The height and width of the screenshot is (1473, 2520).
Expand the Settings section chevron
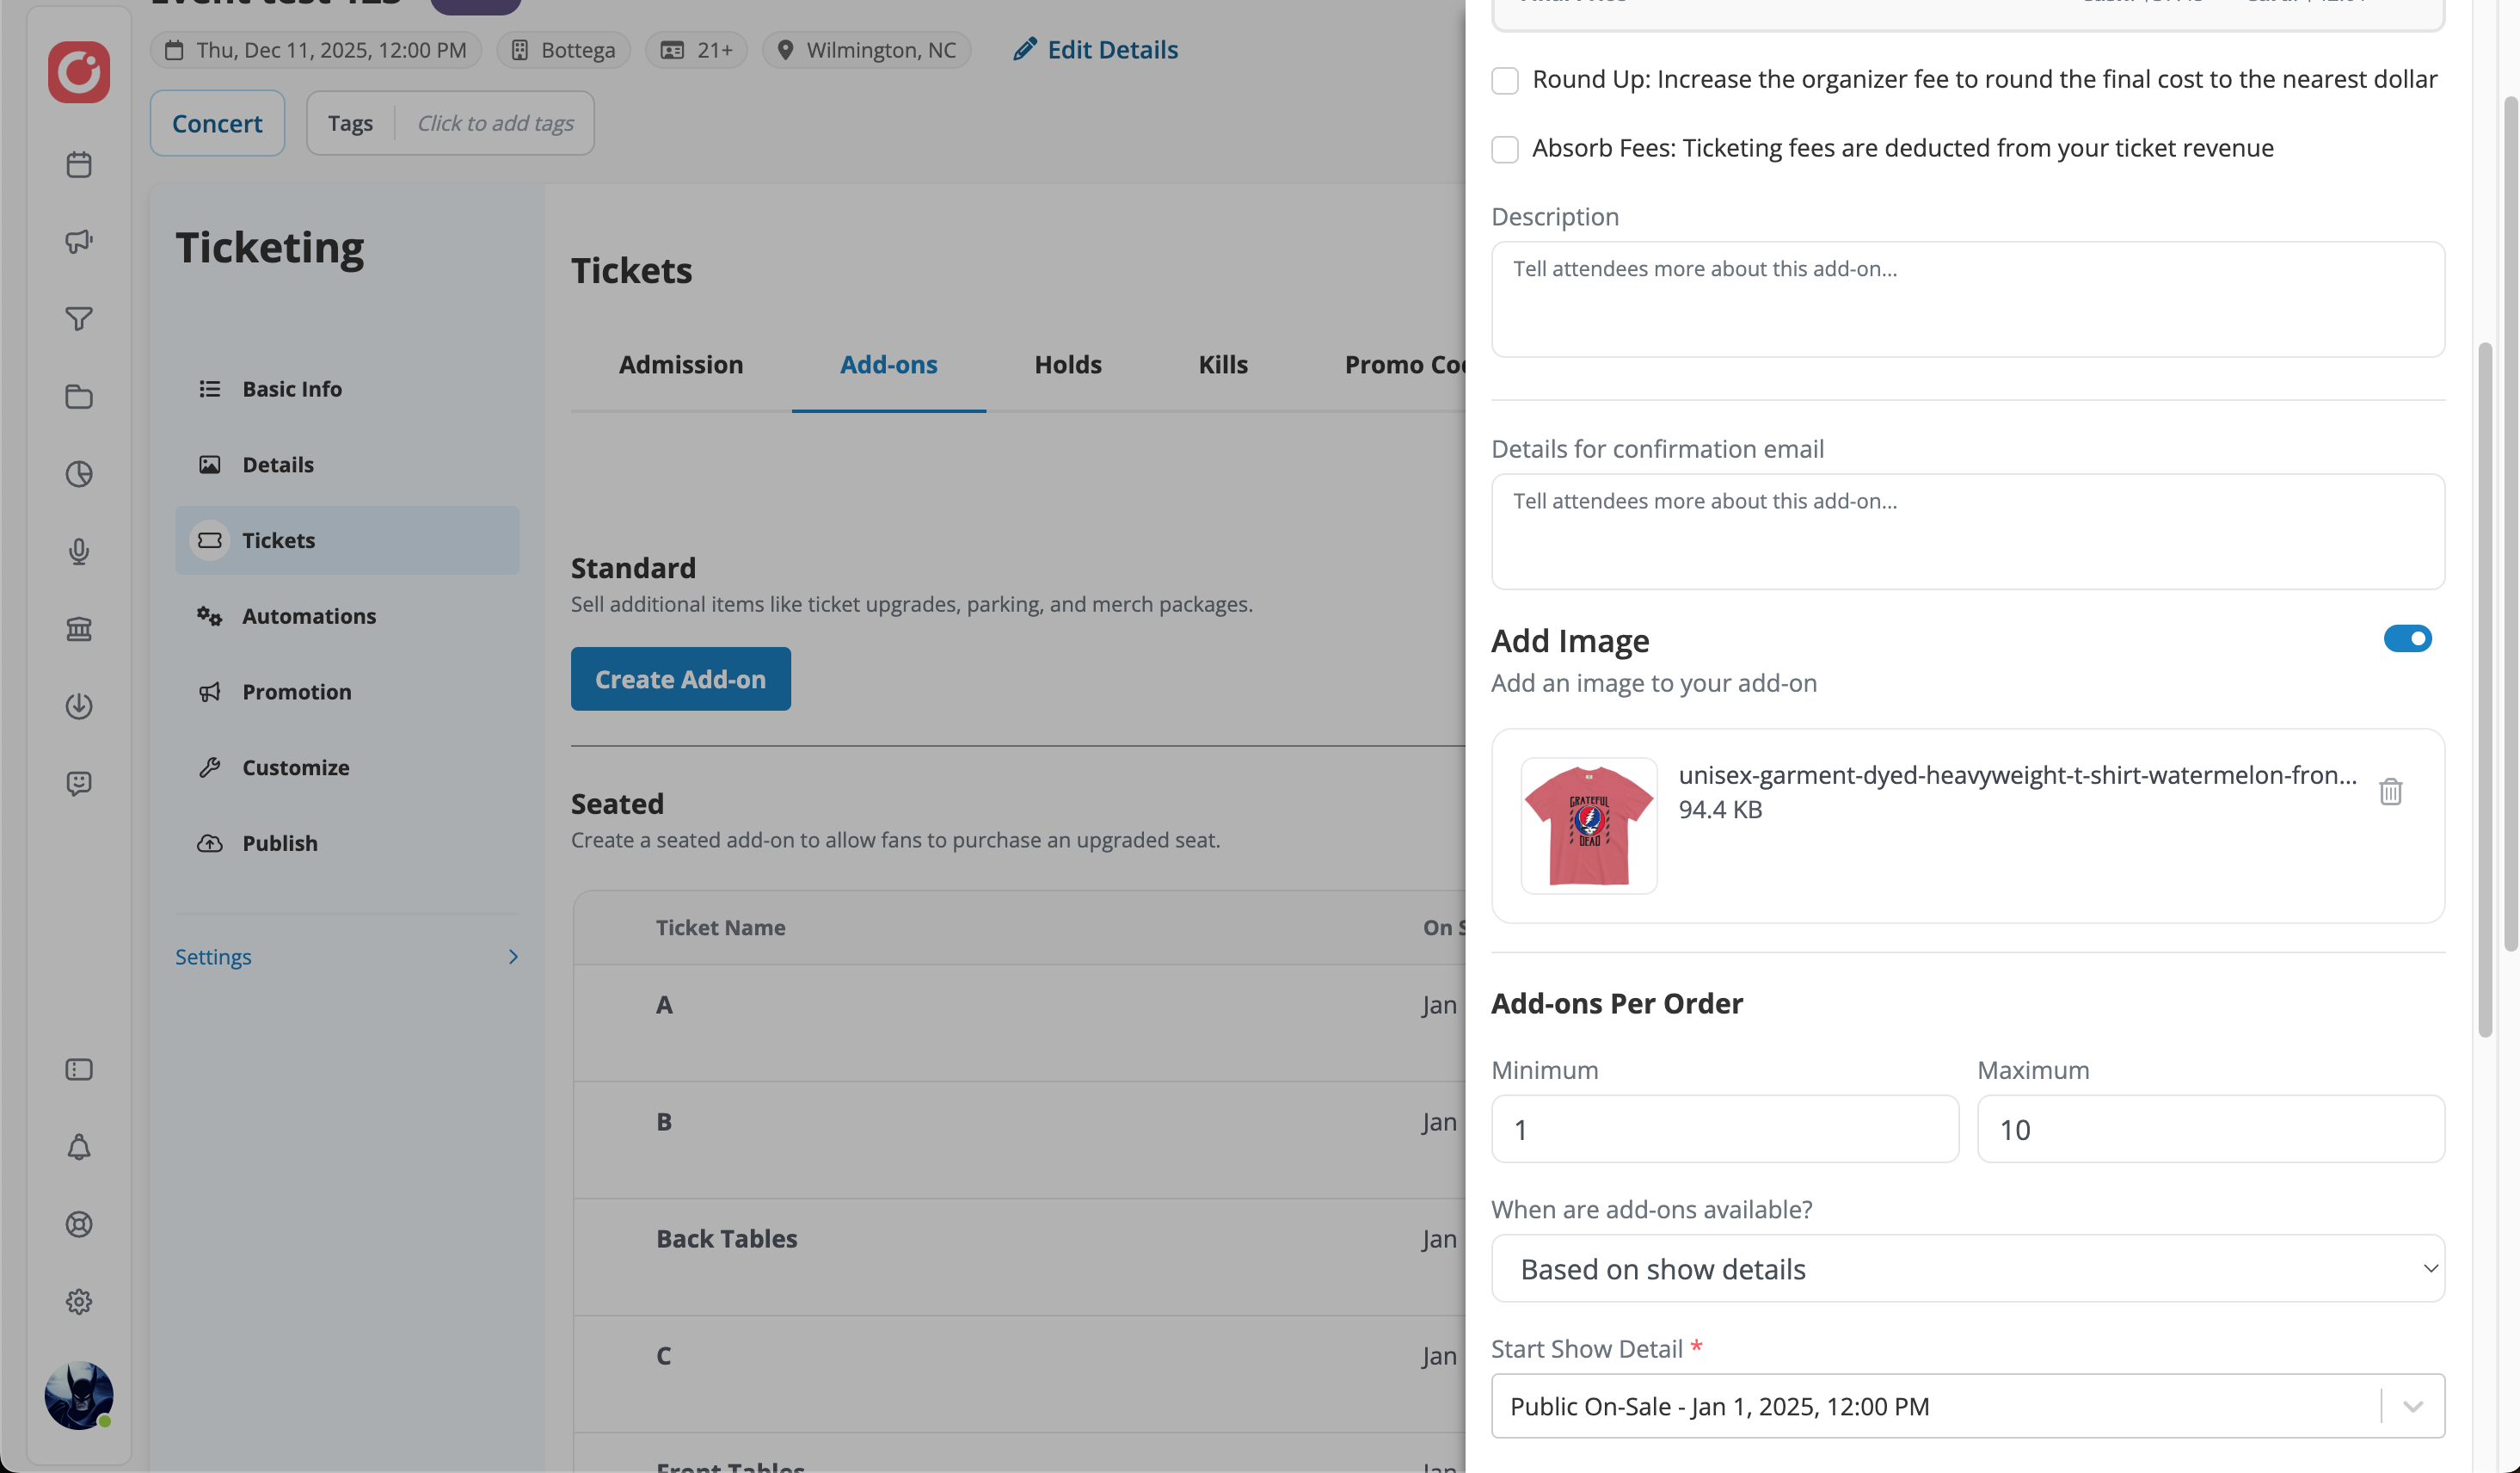click(x=513, y=957)
